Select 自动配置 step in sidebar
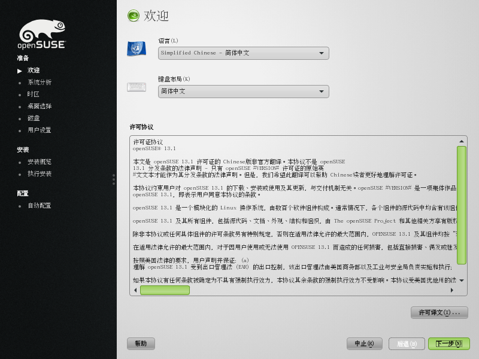Image resolution: width=479 pixels, height=359 pixels. tap(40, 205)
